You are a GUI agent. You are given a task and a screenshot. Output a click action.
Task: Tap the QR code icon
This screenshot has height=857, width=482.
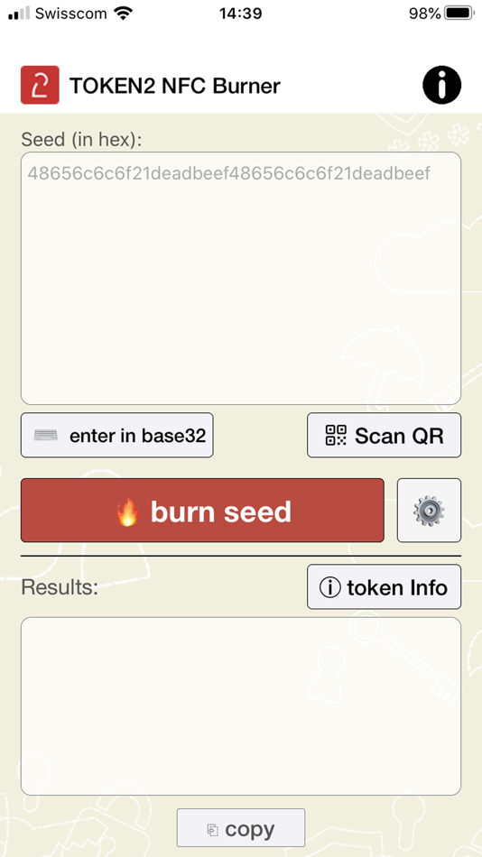coord(336,435)
